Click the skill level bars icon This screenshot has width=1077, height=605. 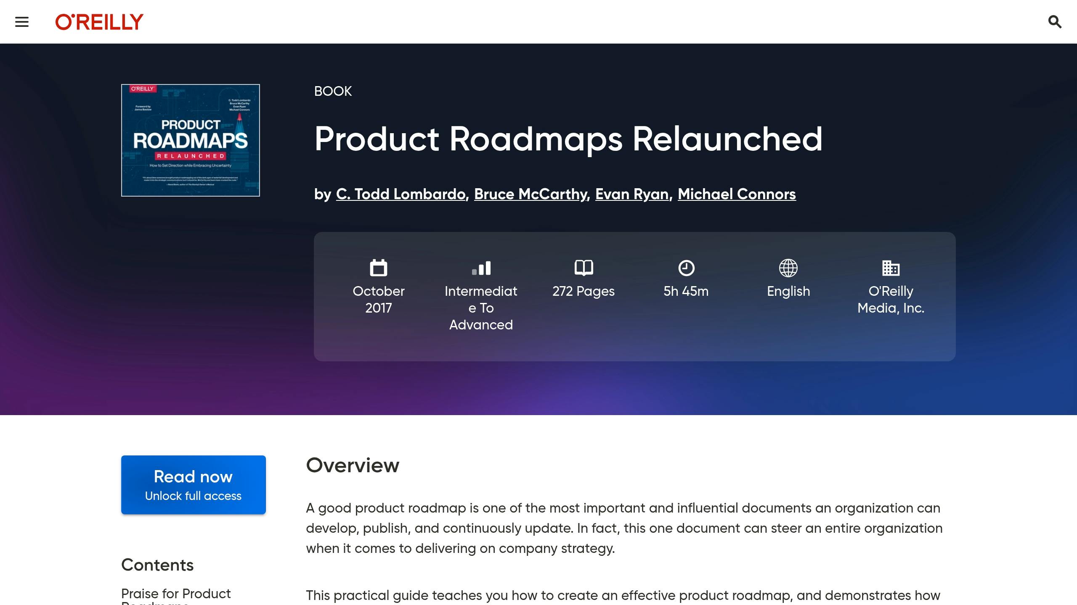click(481, 268)
